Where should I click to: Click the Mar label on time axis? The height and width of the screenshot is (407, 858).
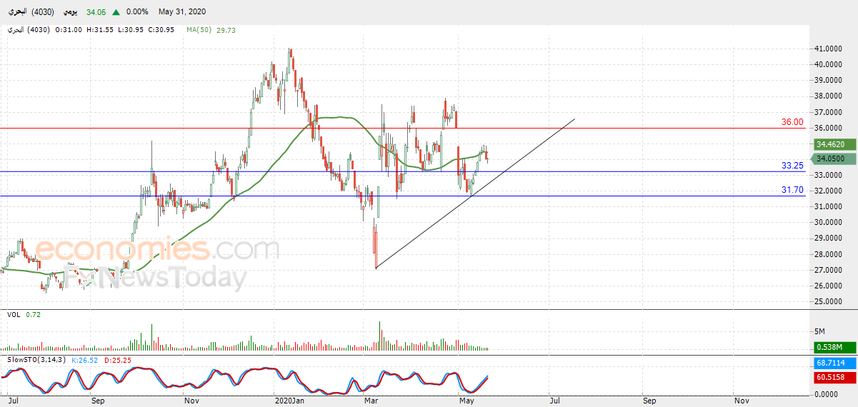pos(371,401)
